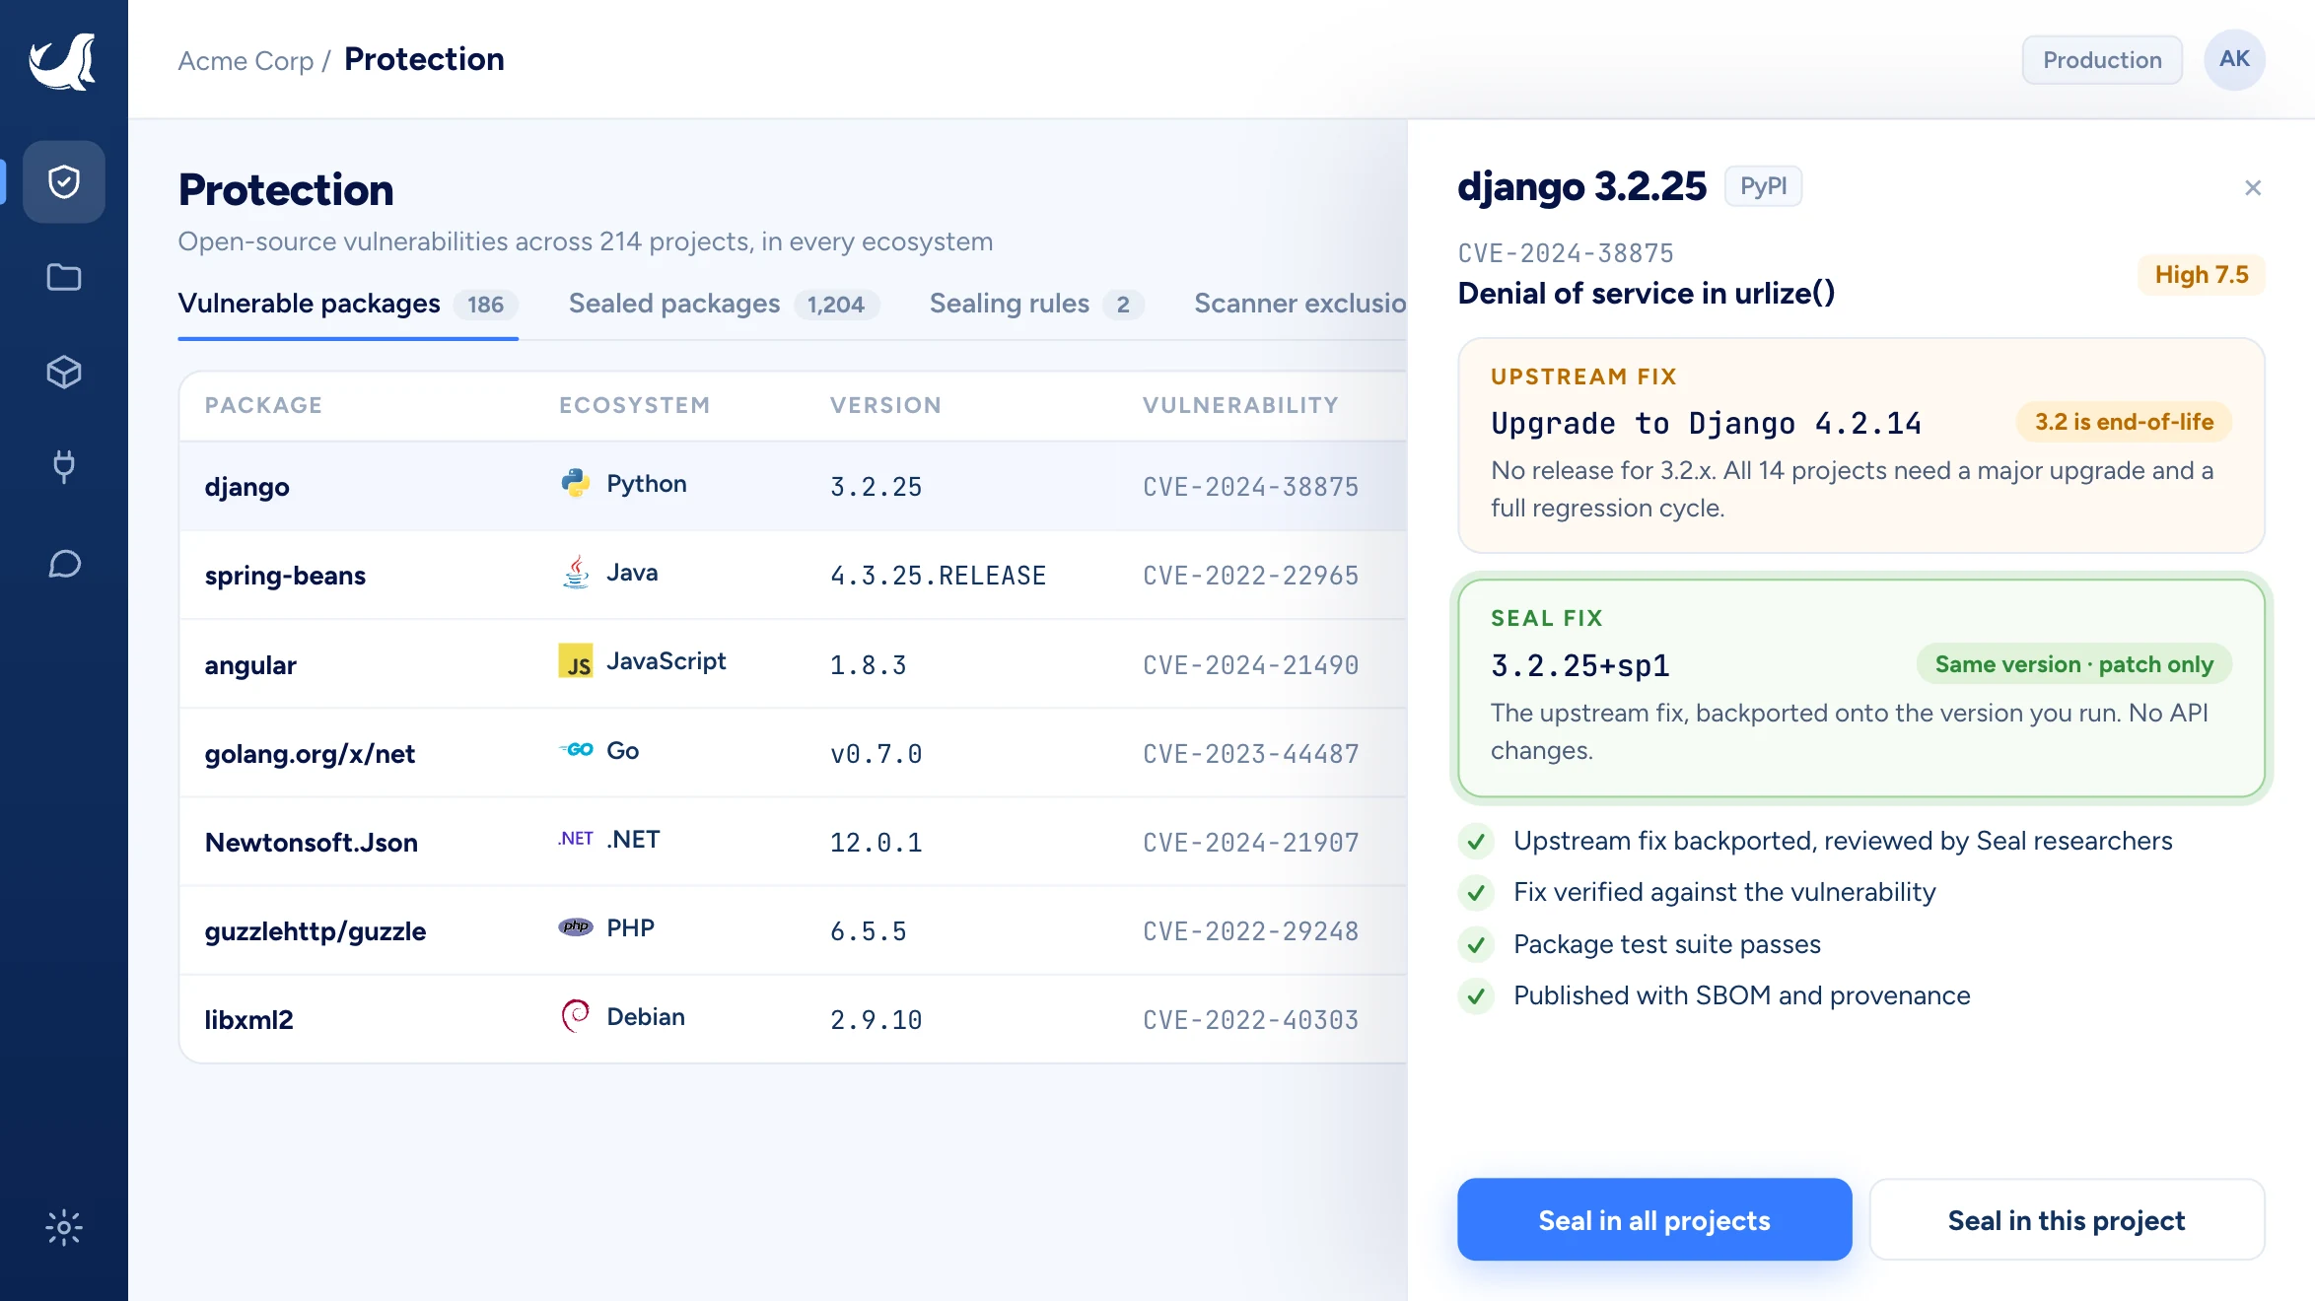Viewport: 2315px width, 1301px height.
Task: Select the Seal Fix 3.2.25+sp1 card
Action: (1861, 688)
